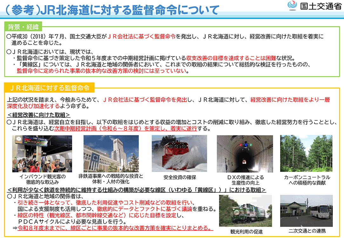The image size is (344, 238).
Task: Click red text 徹底的にデータとファクトに基づく議論
Action: 144,209
